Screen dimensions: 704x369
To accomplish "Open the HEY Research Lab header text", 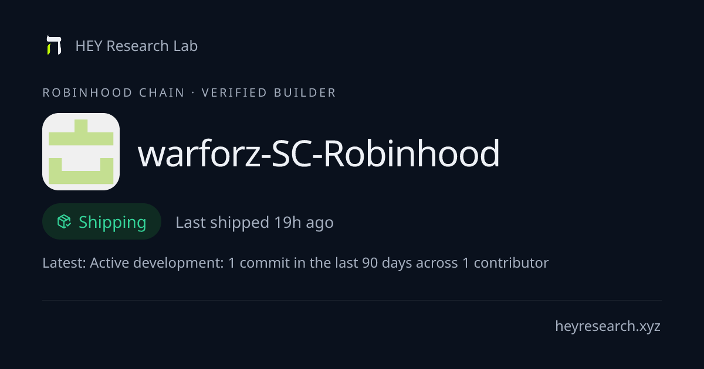I will (137, 46).
